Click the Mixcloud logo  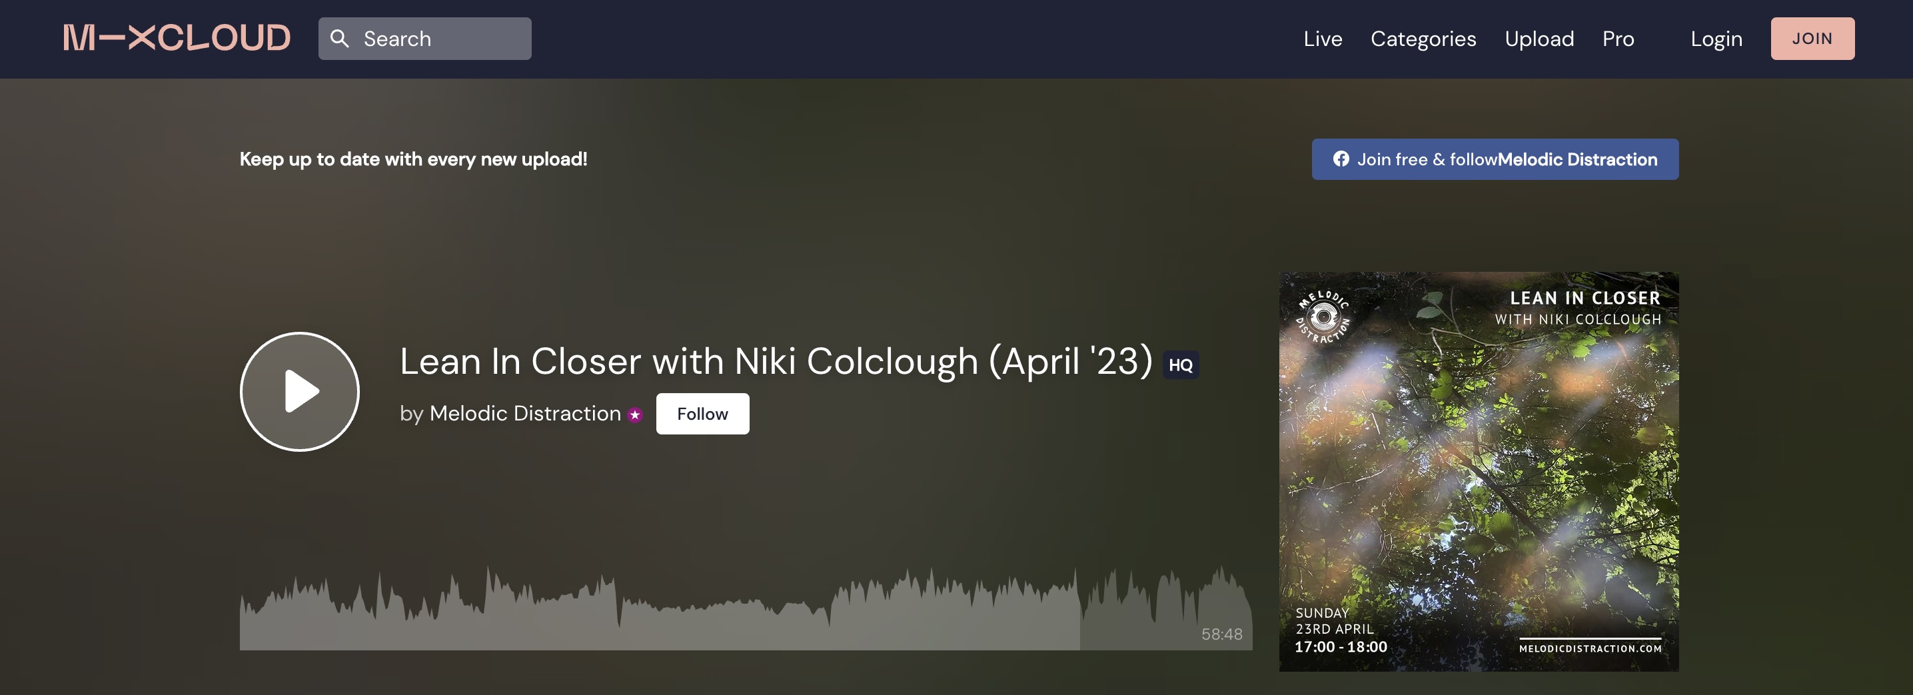click(x=177, y=39)
